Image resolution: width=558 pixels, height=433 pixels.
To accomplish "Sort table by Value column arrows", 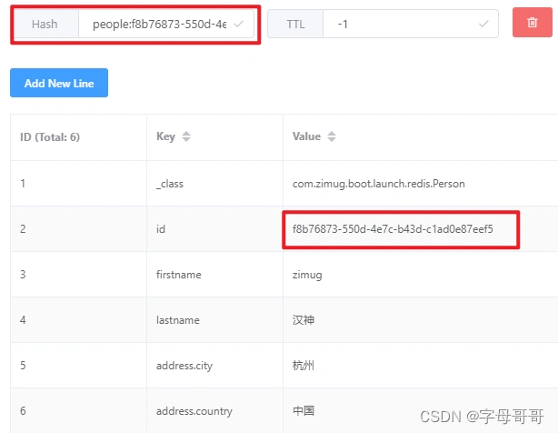I will (332, 137).
